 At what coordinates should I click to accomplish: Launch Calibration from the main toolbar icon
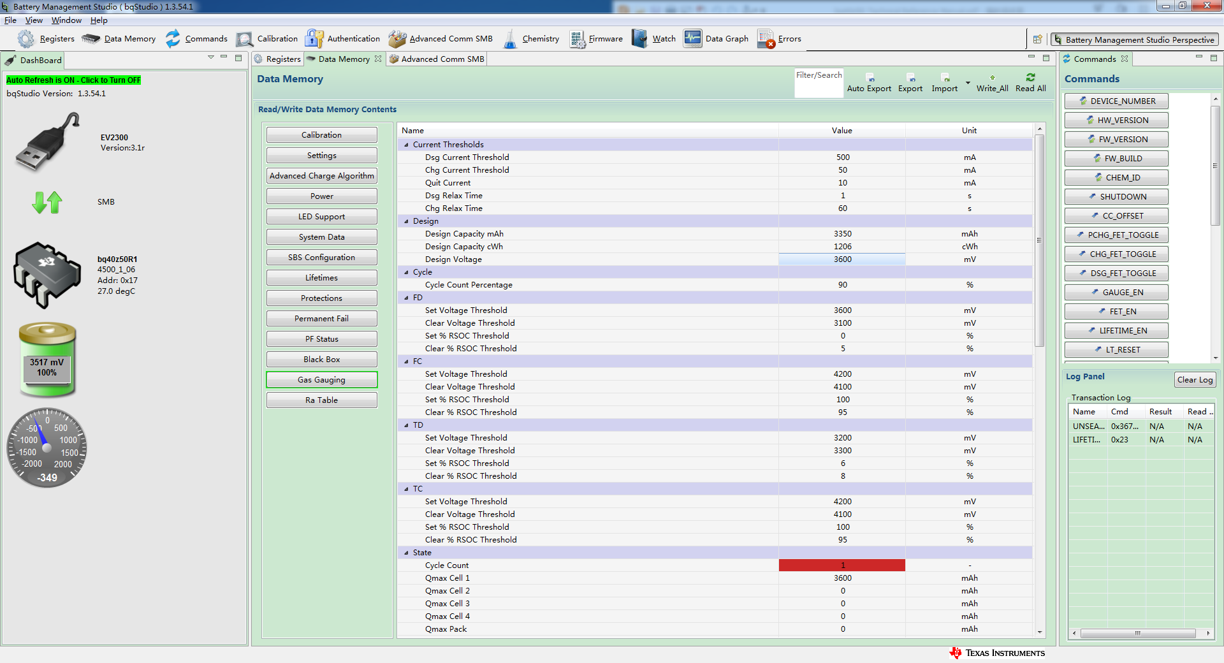244,39
